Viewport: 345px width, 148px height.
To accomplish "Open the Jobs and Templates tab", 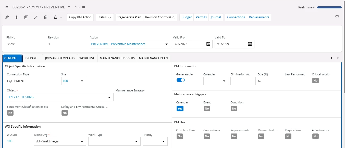I will [60, 58].
